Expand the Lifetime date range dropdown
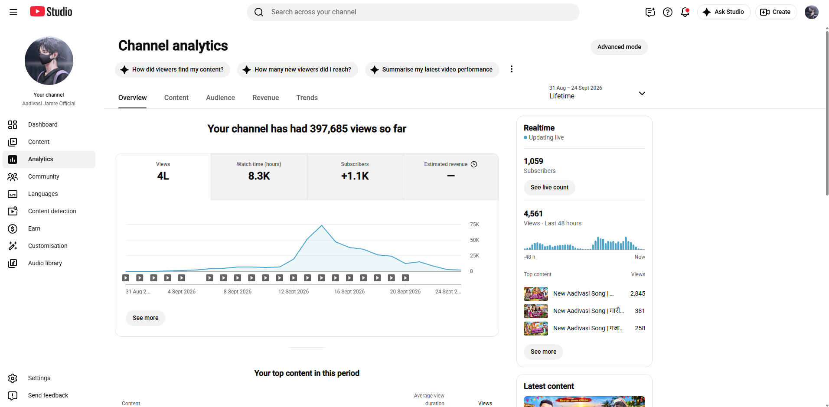This screenshot has height=407, width=829. pos(597,92)
